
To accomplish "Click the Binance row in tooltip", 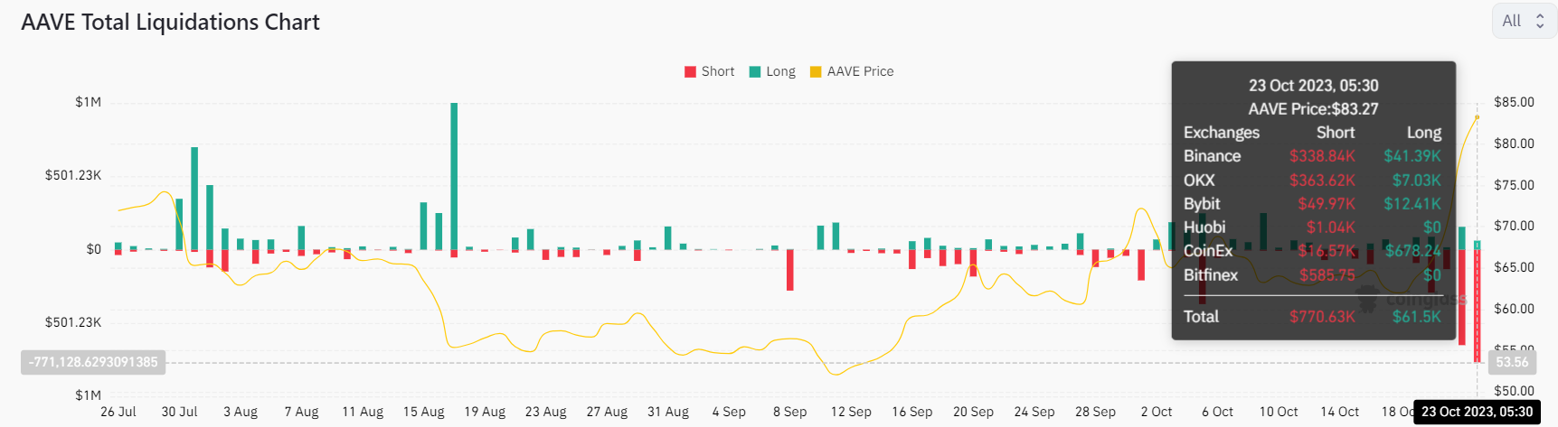I will click(x=1312, y=156).
